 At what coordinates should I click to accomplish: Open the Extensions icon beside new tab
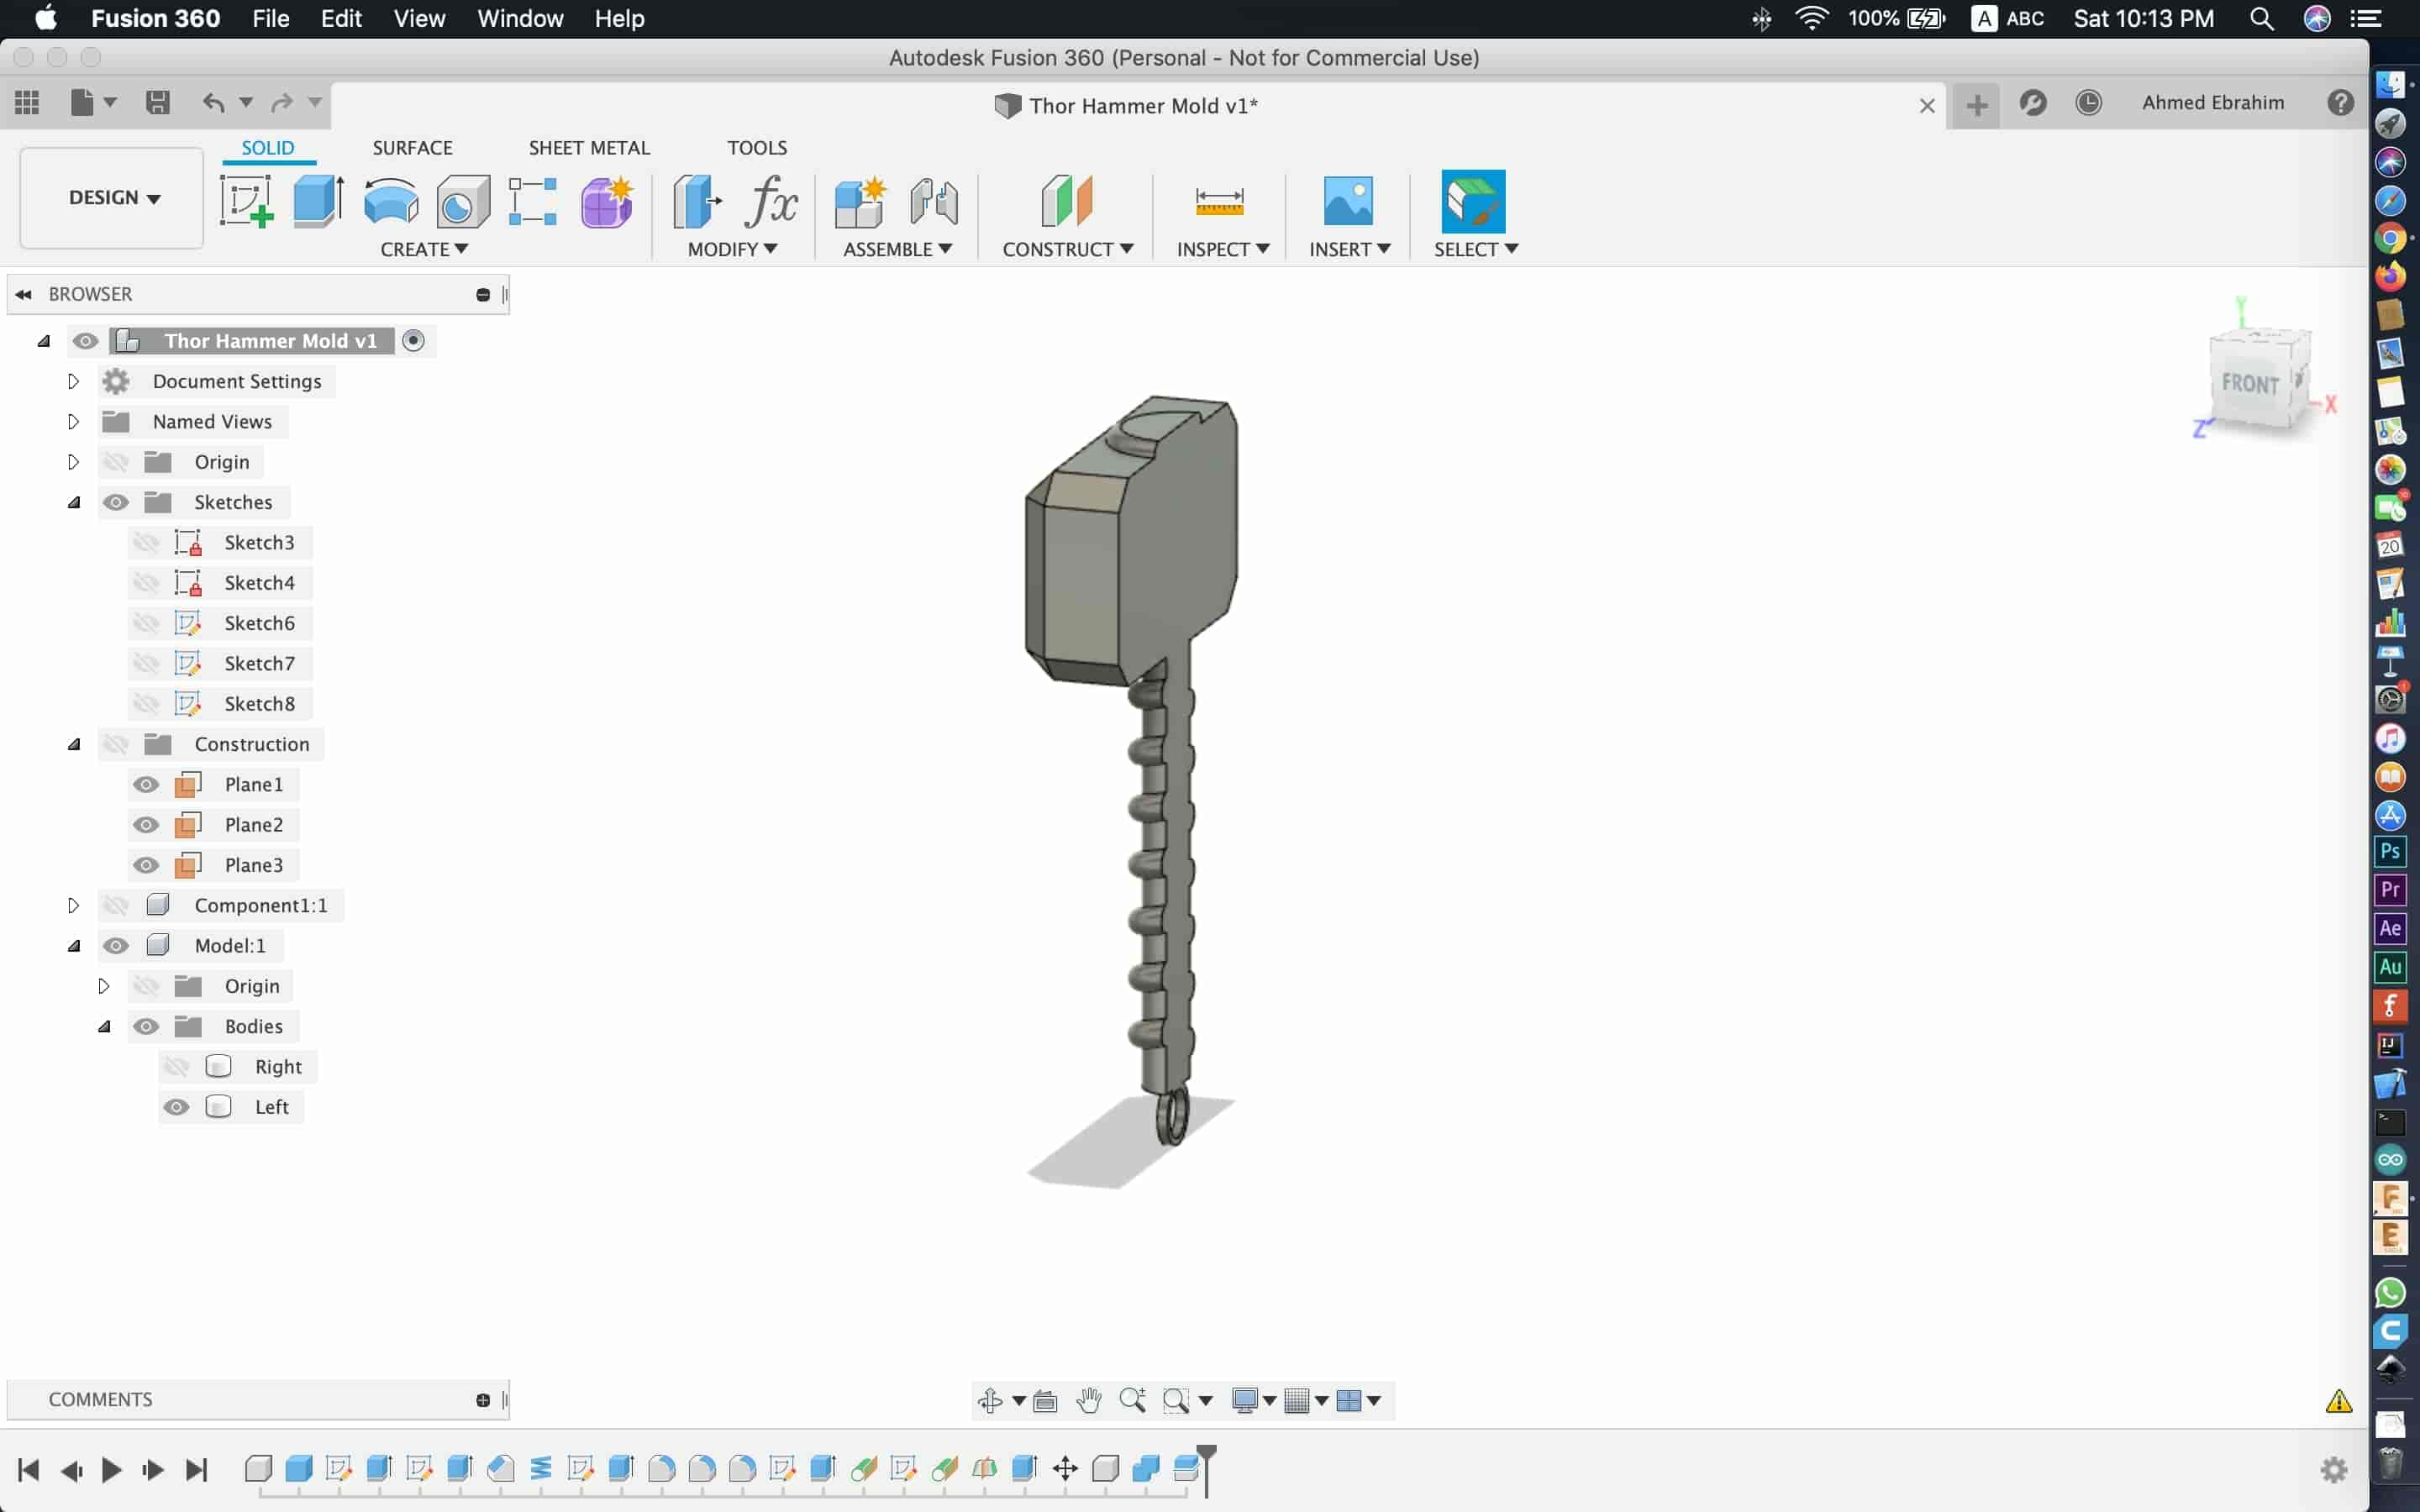tap(2033, 103)
